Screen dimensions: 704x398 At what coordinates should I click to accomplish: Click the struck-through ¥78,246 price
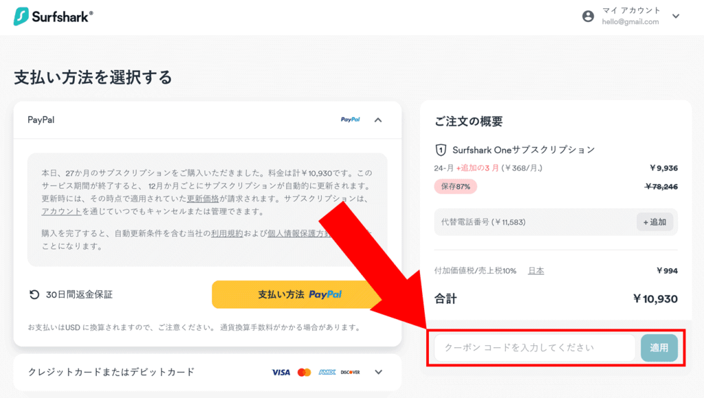[x=661, y=187]
